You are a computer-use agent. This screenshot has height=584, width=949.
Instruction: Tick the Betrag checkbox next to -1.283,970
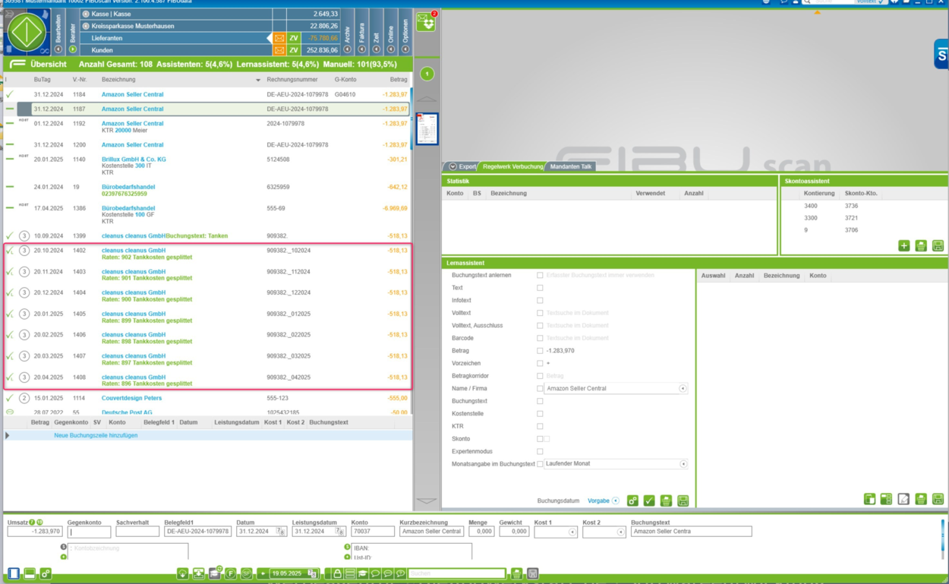tap(540, 351)
